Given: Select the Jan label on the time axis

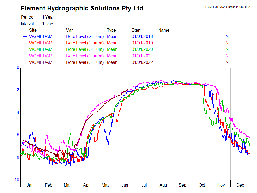Looking at the screenshot, I should 30,185.
